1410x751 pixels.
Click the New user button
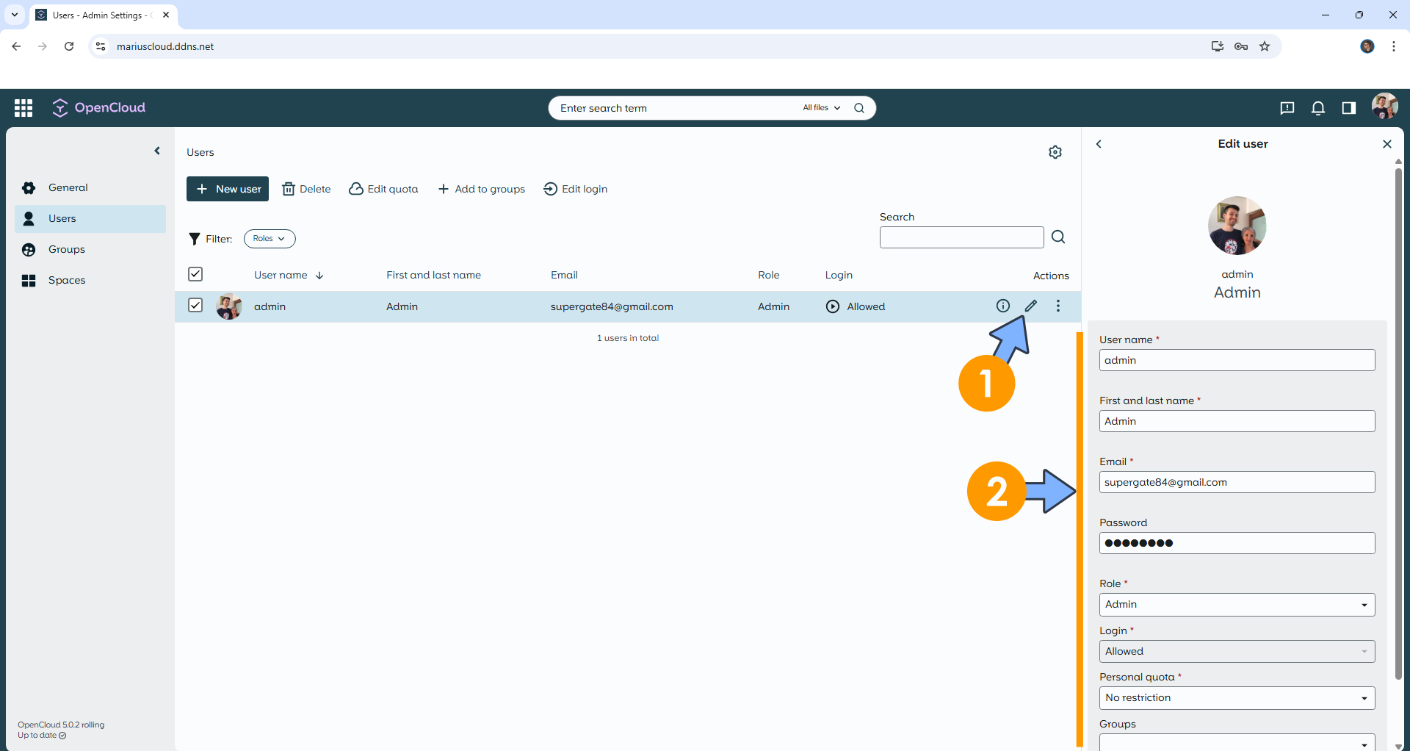227,188
